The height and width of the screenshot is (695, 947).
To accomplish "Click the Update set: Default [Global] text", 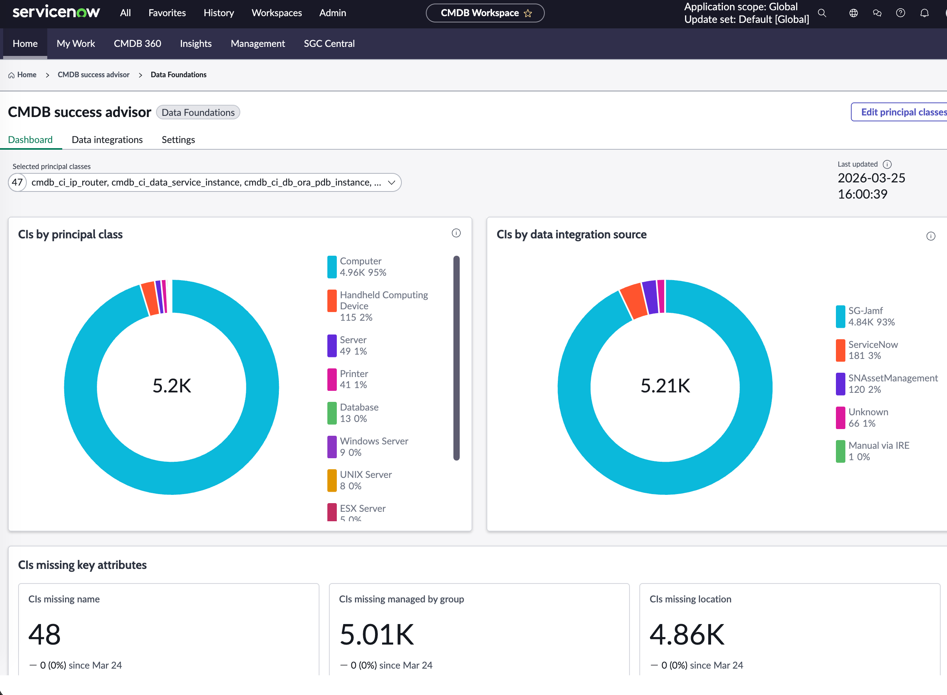I will pyautogui.click(x=746, y=19).
